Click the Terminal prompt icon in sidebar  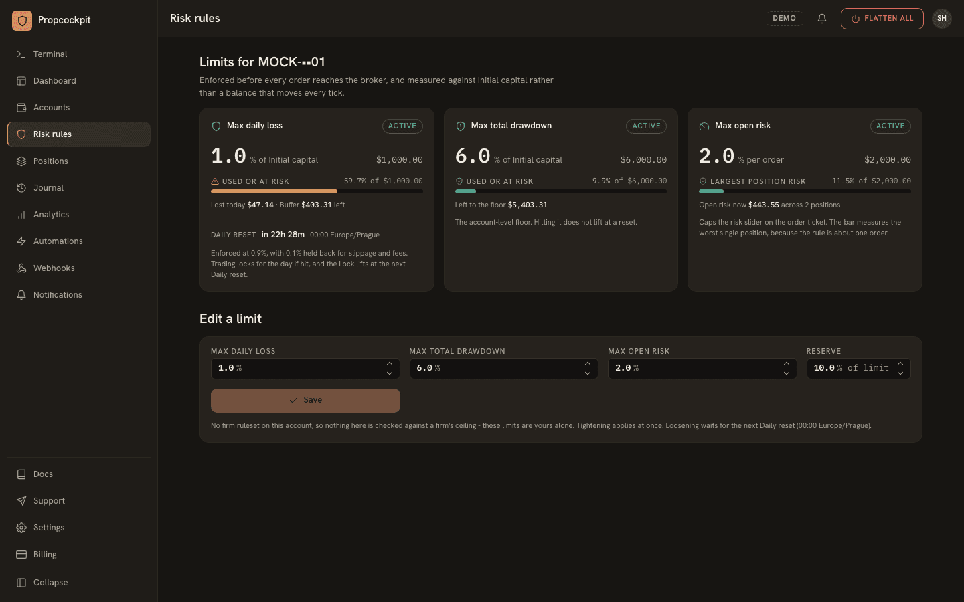click(21, 54)
